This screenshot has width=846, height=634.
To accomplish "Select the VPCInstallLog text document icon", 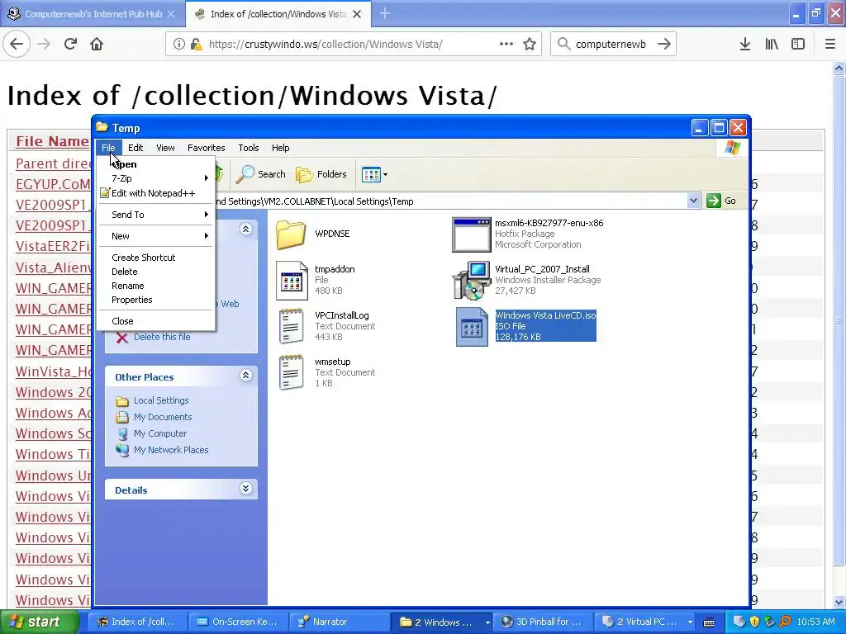I will click(x=292, y=326).
